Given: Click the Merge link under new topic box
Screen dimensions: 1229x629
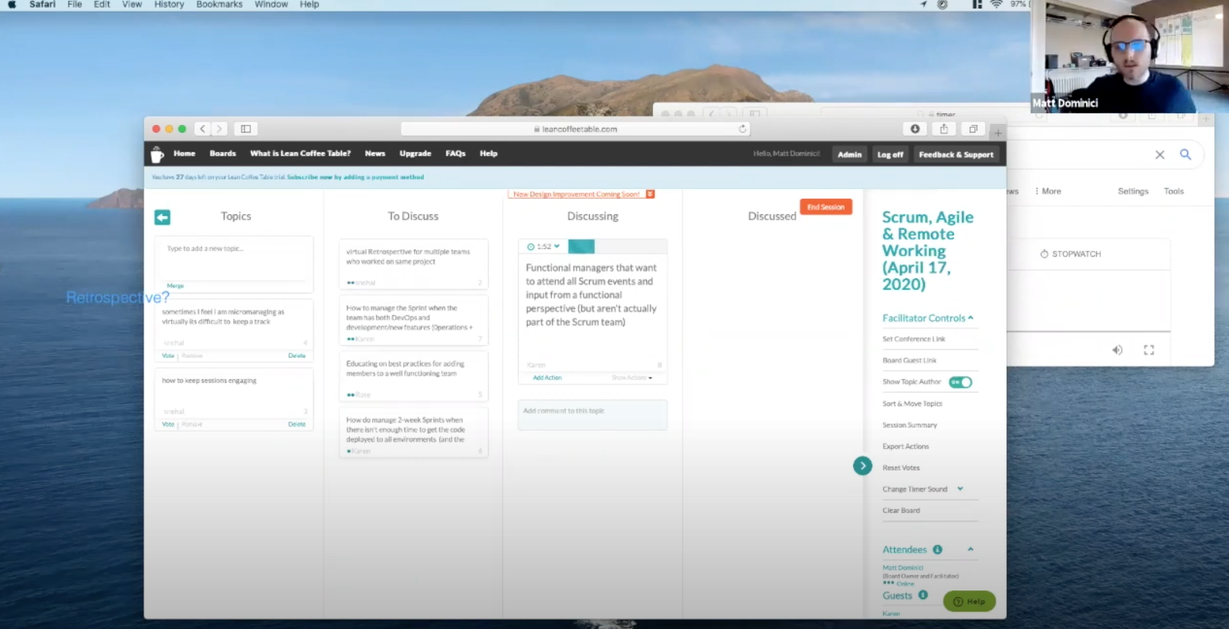Looking at the screenshot, I should (175, 285).
